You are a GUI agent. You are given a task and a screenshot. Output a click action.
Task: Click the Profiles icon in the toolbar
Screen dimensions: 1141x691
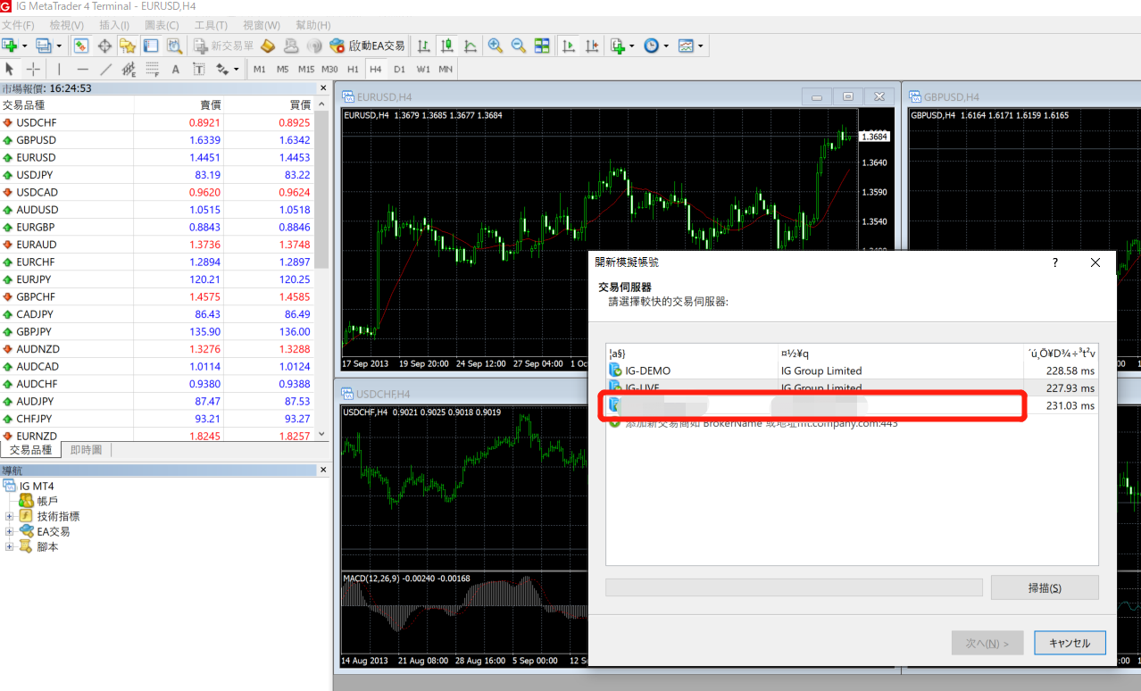(x=43, y=46)
